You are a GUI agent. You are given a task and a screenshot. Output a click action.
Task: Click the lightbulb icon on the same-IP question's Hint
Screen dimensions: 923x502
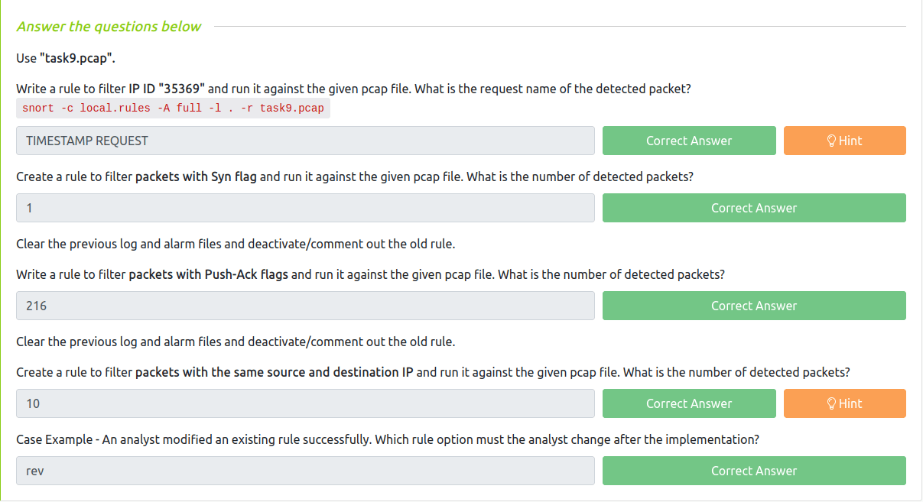click(832, 403)
